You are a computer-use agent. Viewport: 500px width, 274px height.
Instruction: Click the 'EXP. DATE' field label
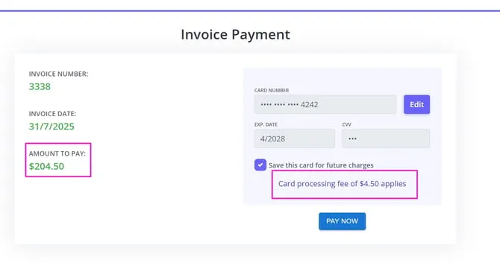266,124
